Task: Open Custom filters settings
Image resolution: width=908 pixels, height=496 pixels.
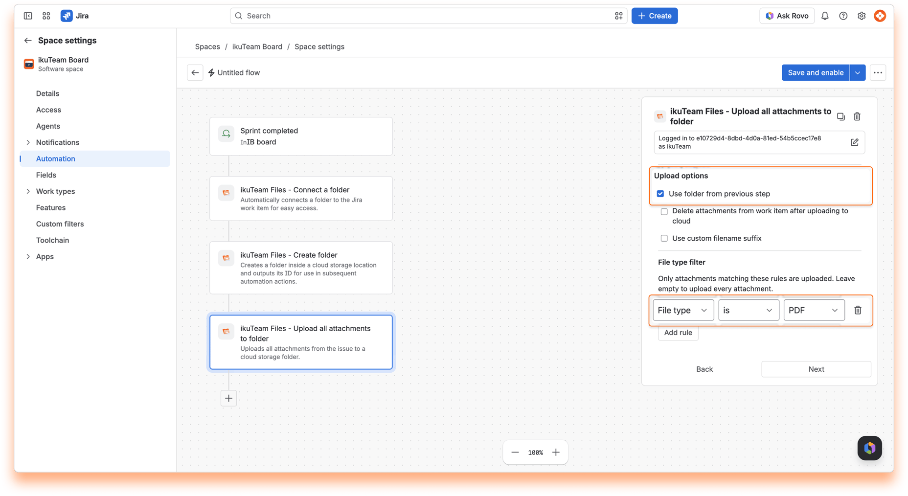Action: point(60,224)
